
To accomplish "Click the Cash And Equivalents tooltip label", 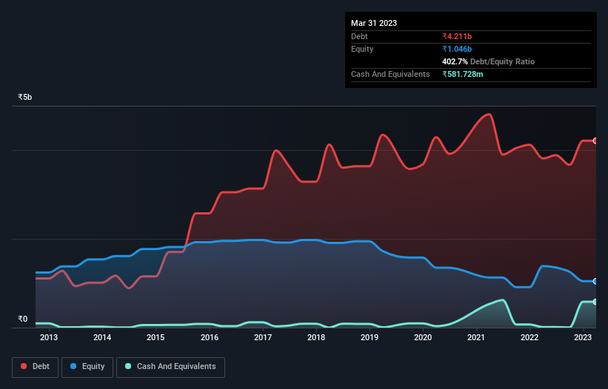I will (390, 74).
